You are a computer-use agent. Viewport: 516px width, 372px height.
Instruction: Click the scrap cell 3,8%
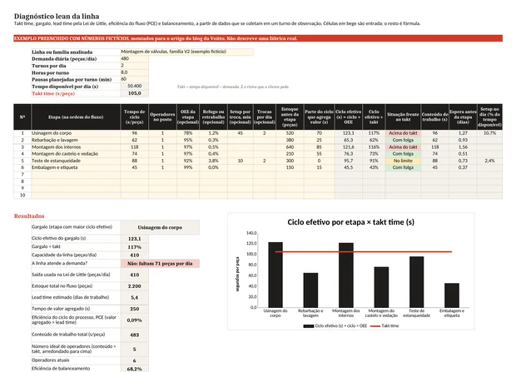213,161
